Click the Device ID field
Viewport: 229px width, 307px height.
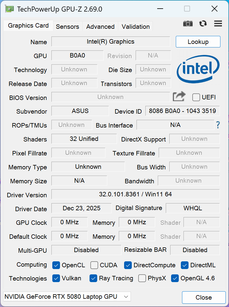coord(182,111)
